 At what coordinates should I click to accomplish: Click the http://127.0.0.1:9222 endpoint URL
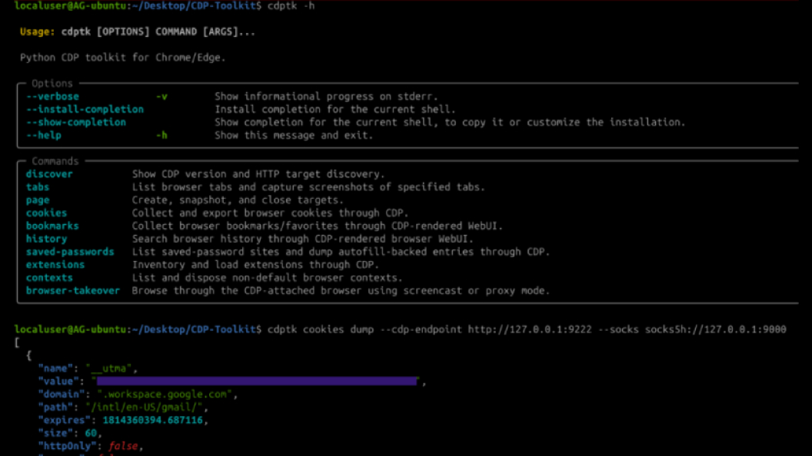(529, 329)
